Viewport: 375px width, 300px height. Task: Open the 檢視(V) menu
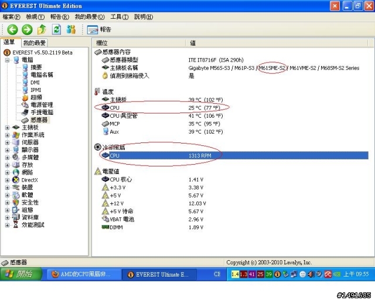pos(35,17)
